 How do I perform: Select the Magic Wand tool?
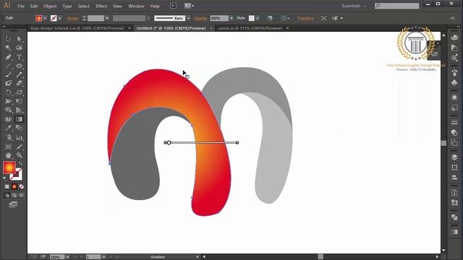coord(8,48)
